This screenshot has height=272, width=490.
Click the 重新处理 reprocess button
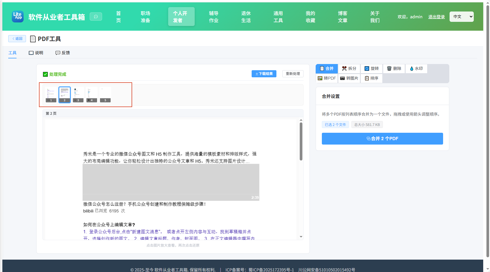293,74
